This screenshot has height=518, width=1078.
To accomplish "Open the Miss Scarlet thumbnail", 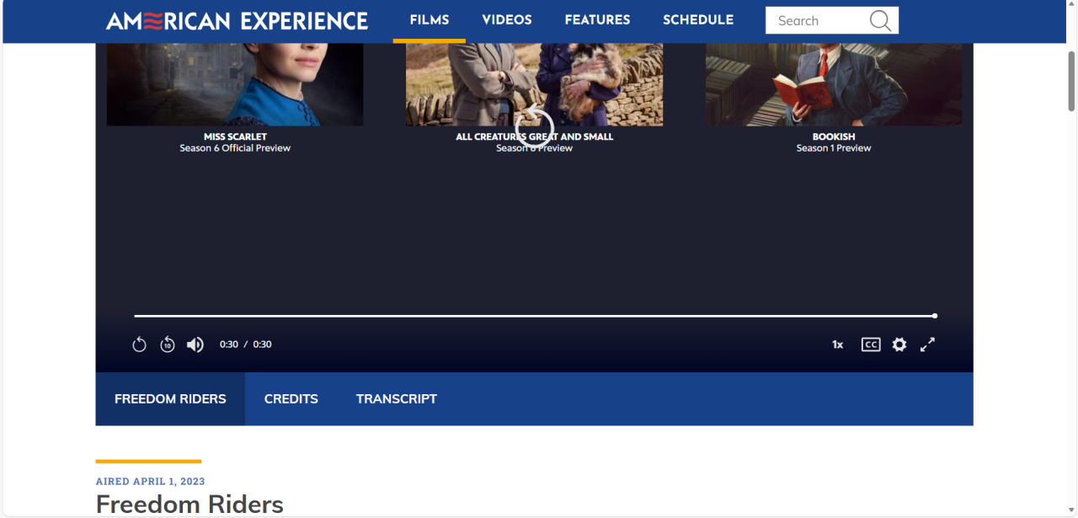I will click(x=235, y=84).
